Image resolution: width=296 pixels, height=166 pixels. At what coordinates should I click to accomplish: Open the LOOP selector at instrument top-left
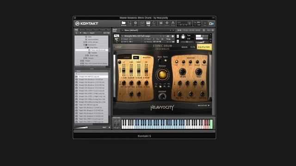pos(118,47)
